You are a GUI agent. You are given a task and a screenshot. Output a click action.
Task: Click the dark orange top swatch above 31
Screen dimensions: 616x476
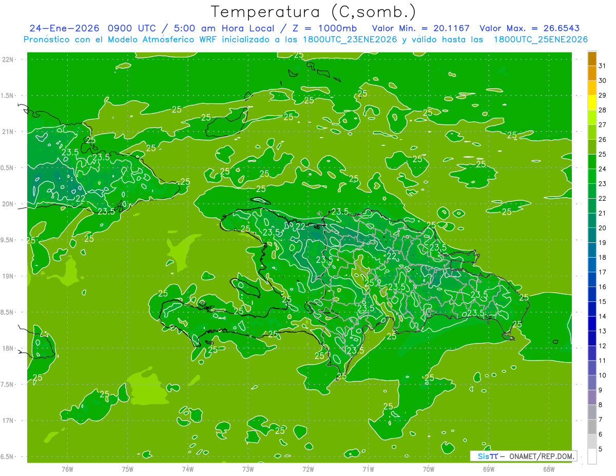pyautogui.click(x=592, y=59)
